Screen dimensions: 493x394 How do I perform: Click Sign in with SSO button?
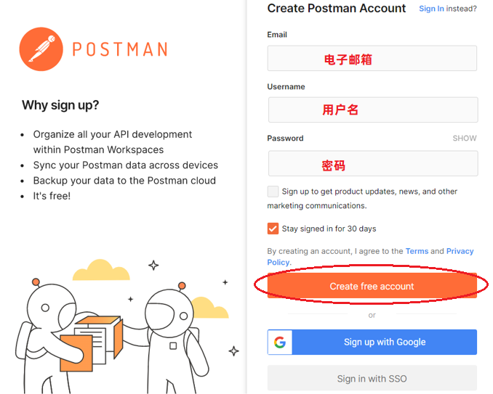(372, 379)
